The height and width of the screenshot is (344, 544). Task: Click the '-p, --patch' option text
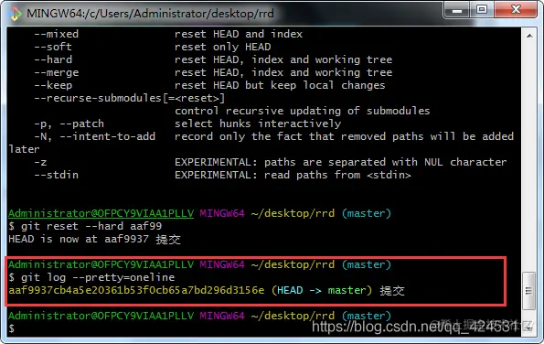(x=69, y=124)
